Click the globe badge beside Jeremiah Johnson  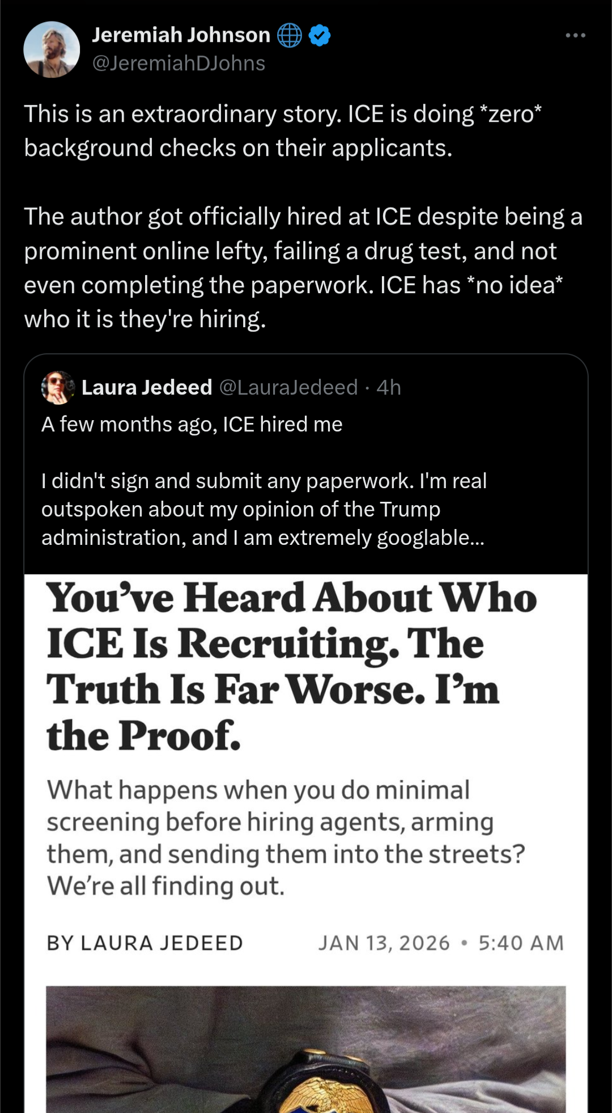[289, 35]
